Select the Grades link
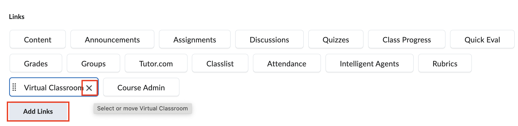The image size is (518, 126). tap(36, 64)
